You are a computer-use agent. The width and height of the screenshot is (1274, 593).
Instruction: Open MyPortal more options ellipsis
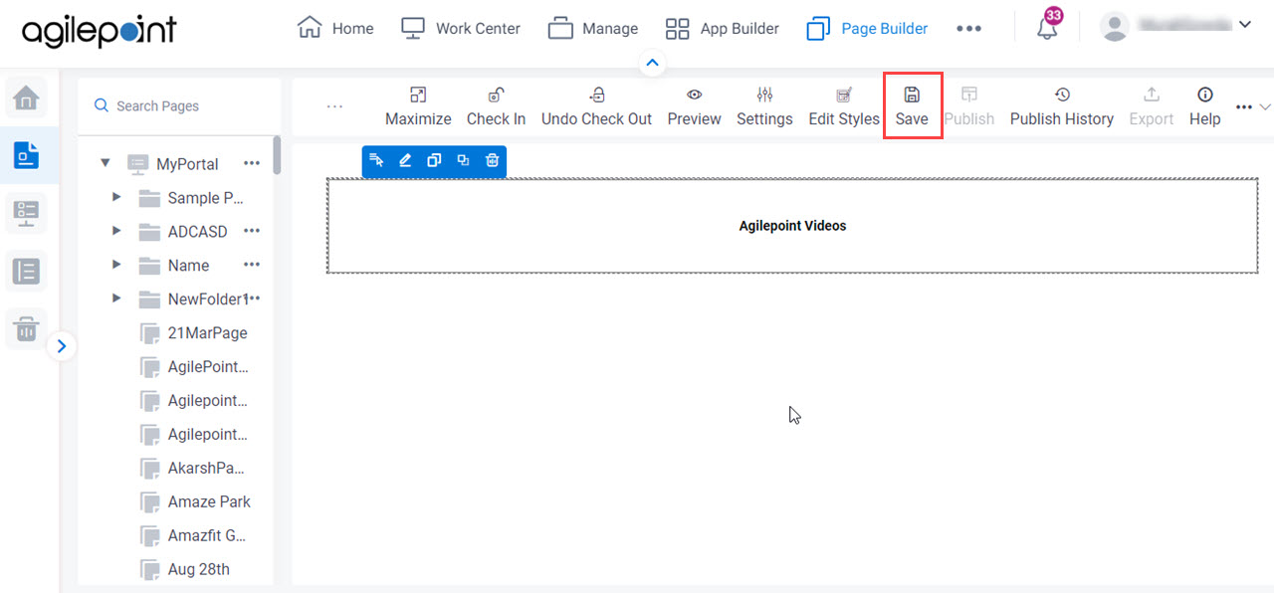click(x=252, y=163)
